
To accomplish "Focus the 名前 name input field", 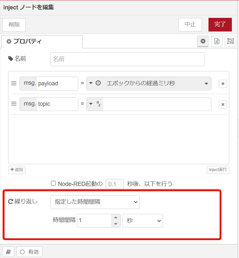I will (x=128, y=59).
